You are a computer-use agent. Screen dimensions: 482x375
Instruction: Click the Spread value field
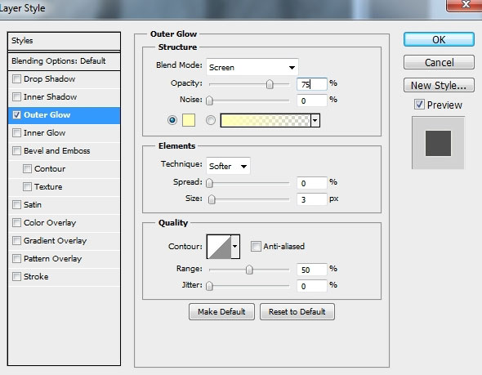click(312, 183)
